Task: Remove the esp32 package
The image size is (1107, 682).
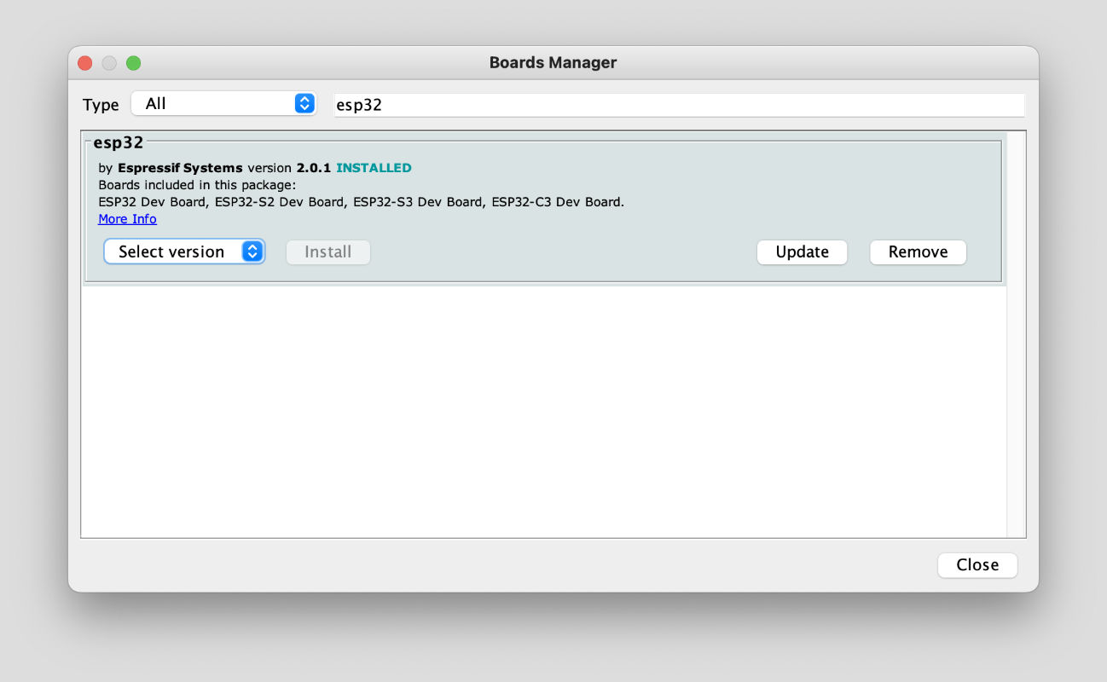Action: 918,251
